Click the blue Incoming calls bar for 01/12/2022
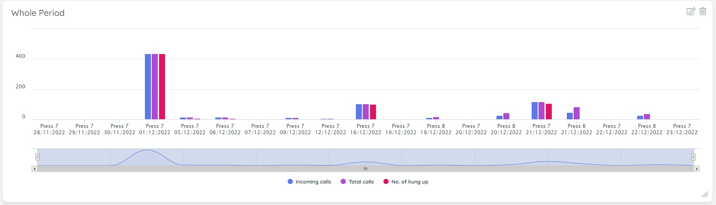716x205 pixels. pos(148,87)
